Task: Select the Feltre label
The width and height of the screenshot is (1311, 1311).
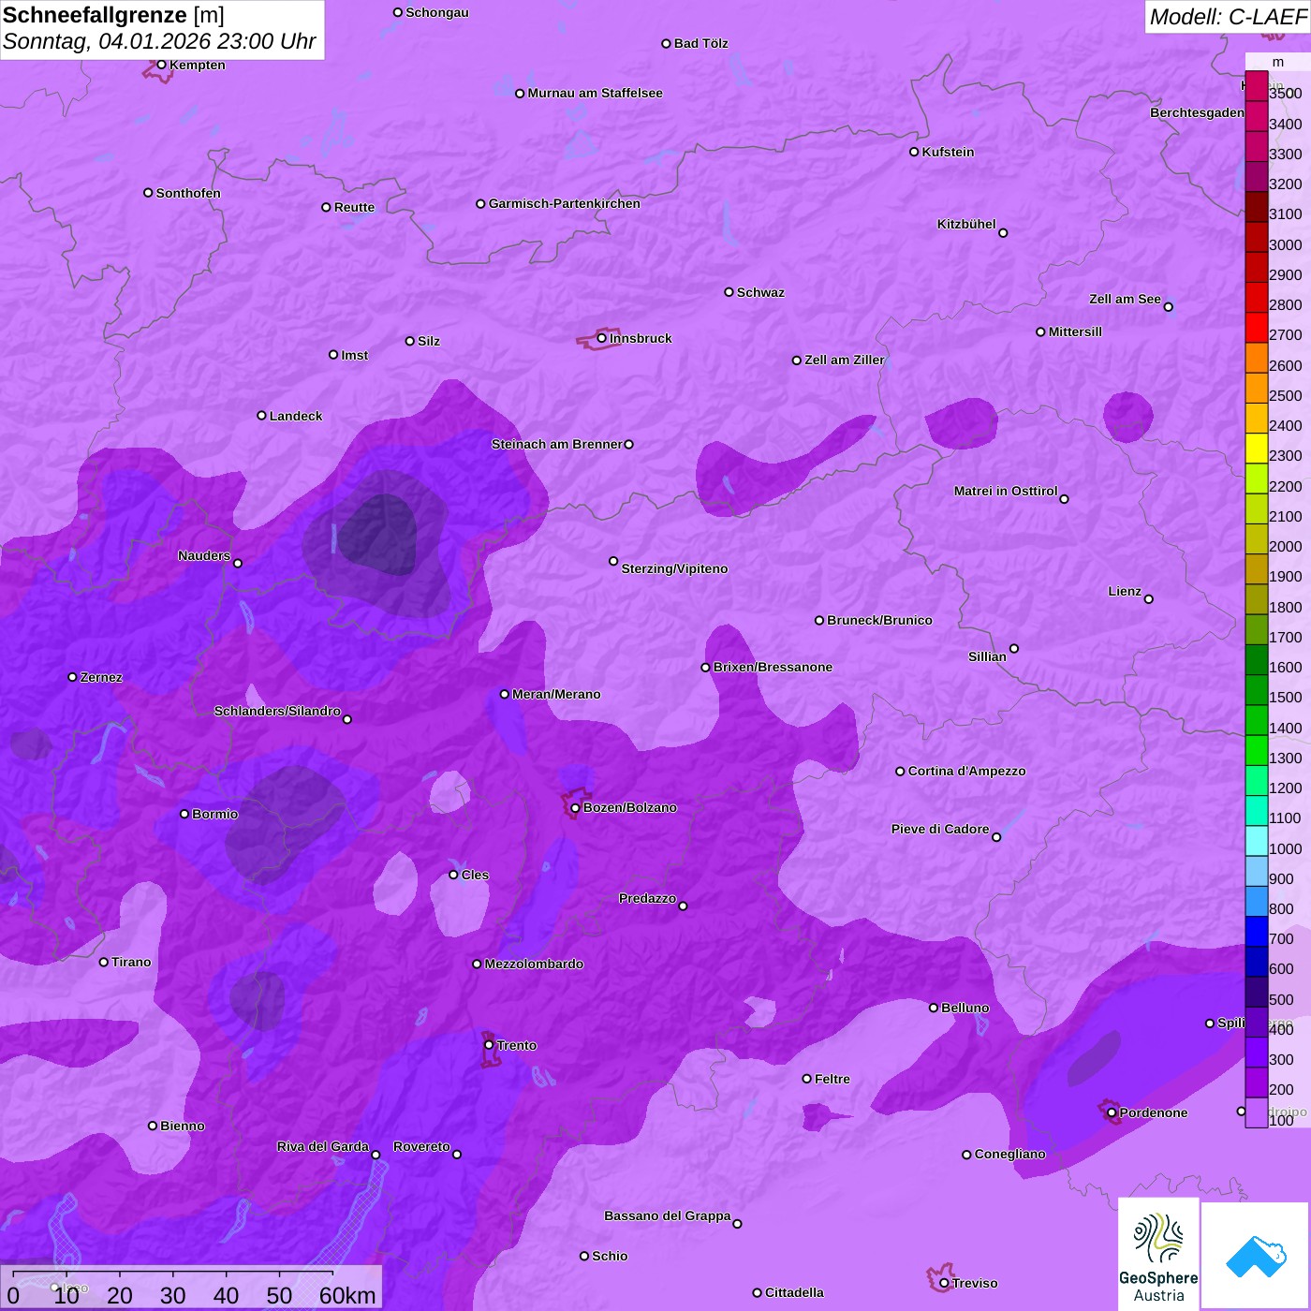Action: click(x=832, y=1079)
